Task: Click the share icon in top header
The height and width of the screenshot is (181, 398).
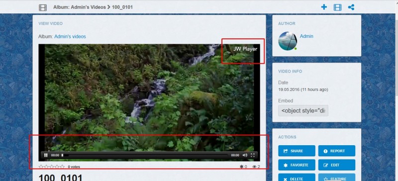Action: 351,7
